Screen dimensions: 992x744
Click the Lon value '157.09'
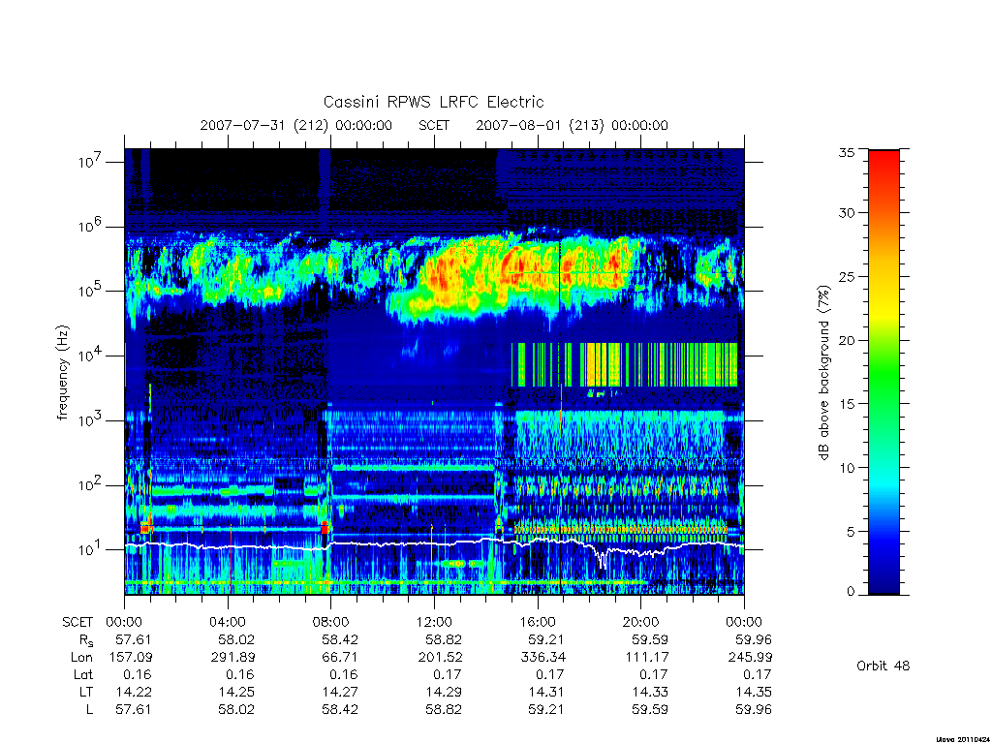point(131,658)
